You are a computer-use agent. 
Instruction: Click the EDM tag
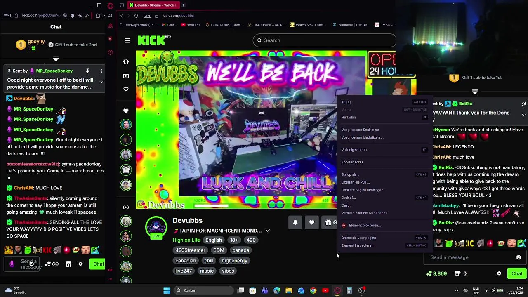(x=219, y=250)
